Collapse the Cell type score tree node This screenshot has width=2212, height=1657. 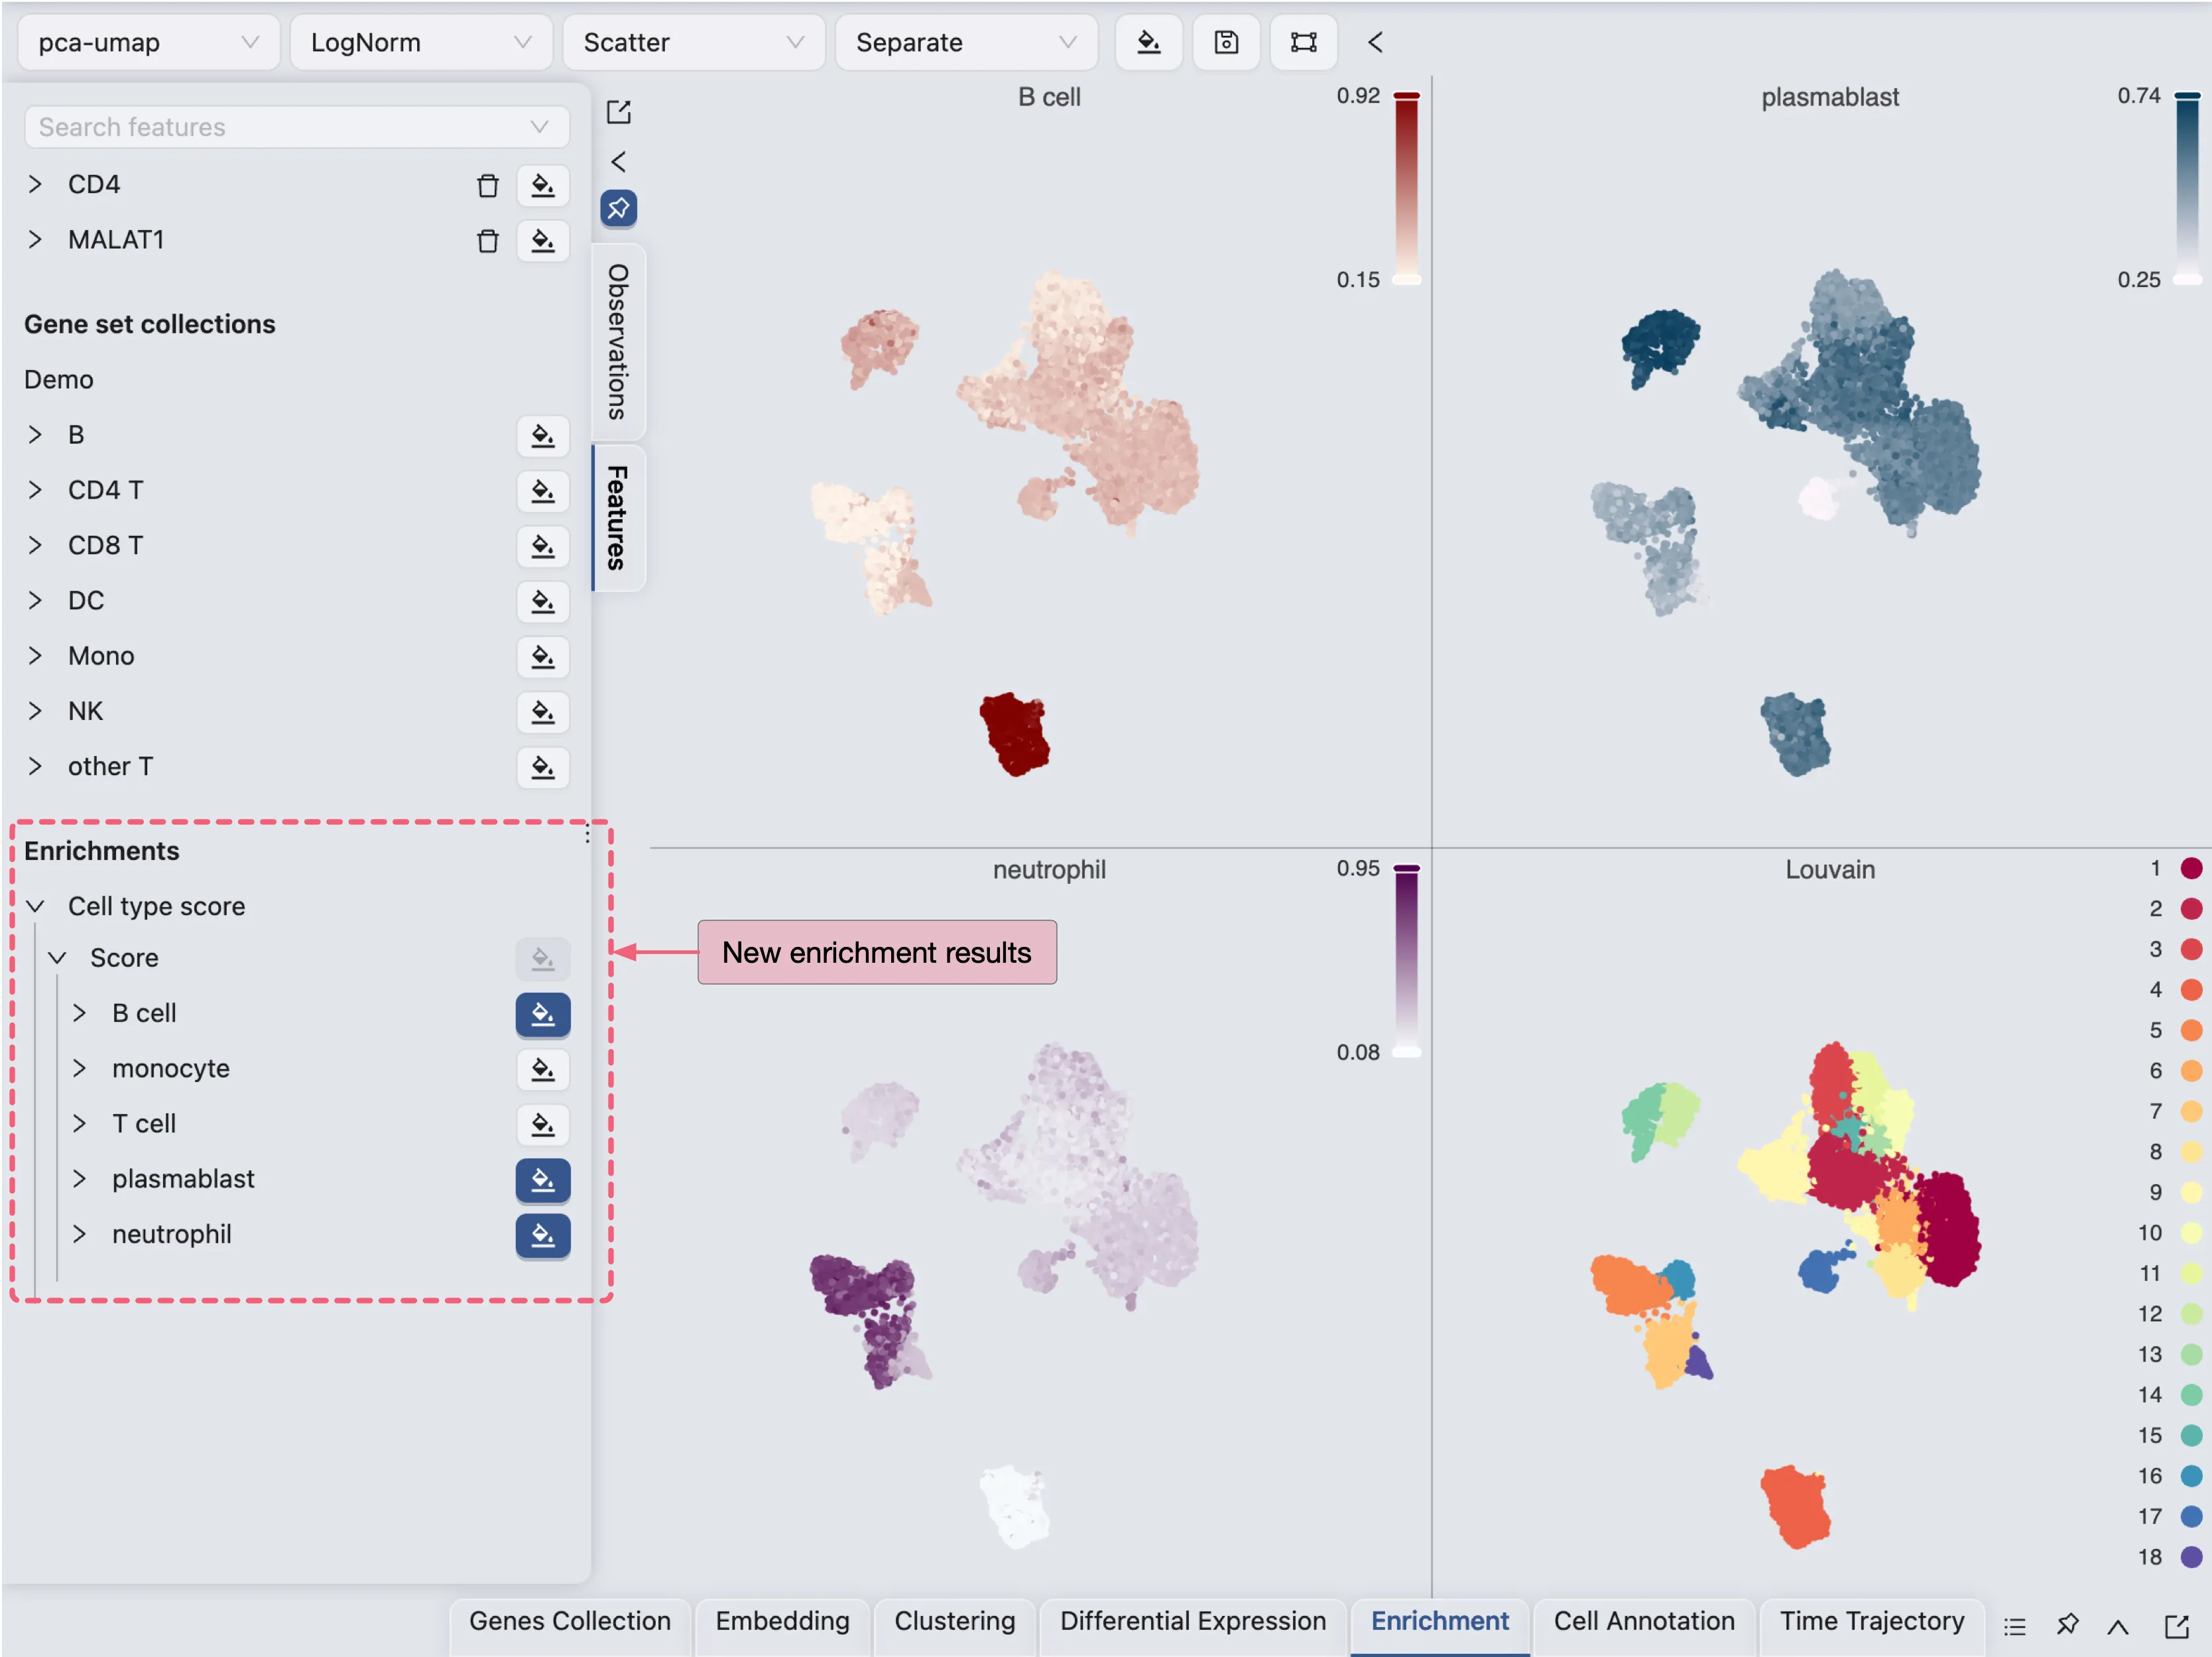click(35, 906)
